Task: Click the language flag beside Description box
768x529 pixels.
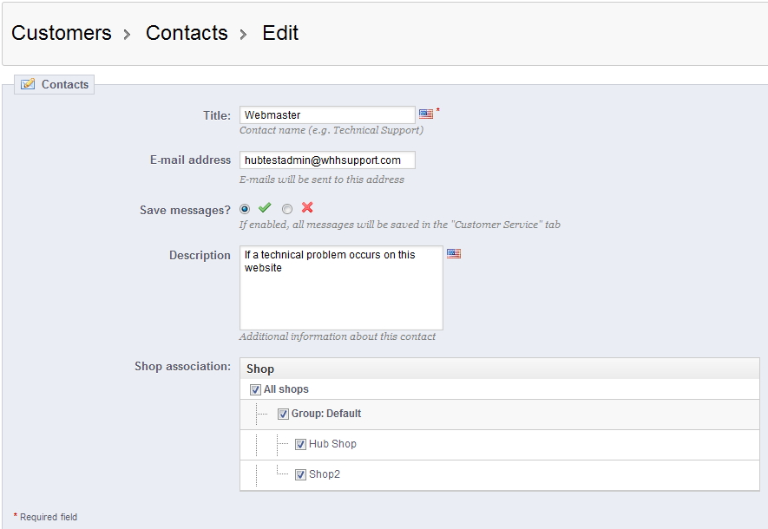Action: (x=454, y=254)
